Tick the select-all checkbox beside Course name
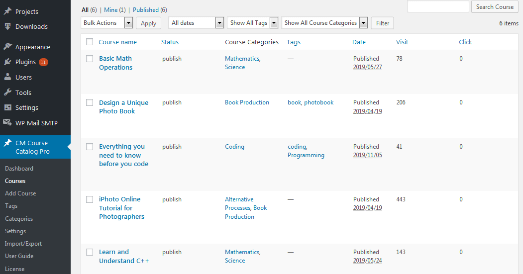This screenshot has width=523, height=274. (90, 42)
